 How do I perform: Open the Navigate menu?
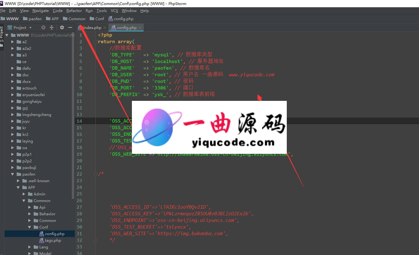tap(41, 11)
